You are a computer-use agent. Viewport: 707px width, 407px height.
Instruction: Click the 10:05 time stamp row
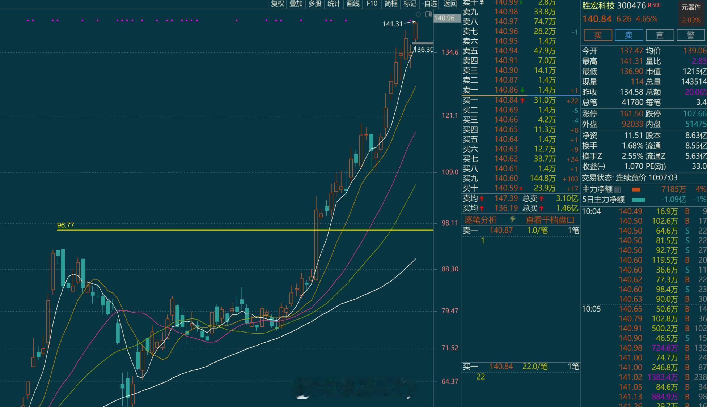644,309
